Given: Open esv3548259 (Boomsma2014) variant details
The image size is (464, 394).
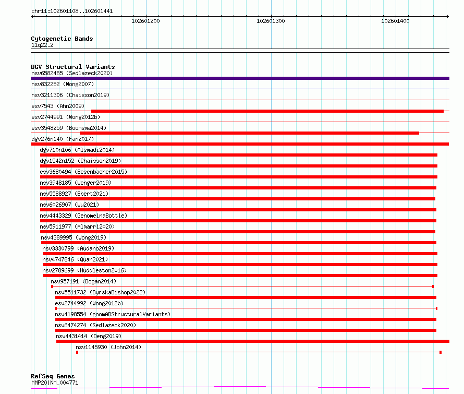Looking at the screenshot, I should [69, 128].
